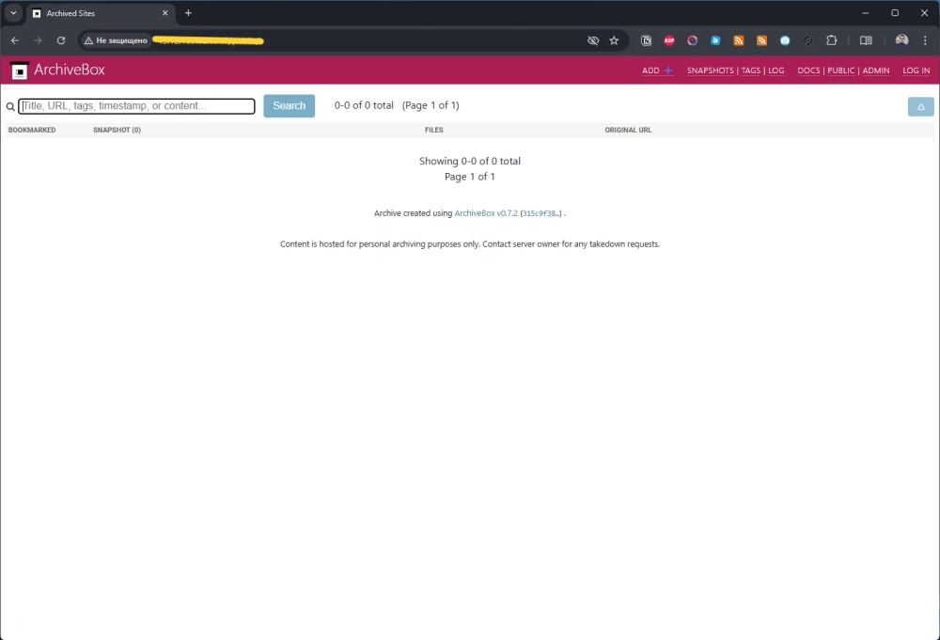Screen dimensions: 940x640
Task: Click the Title, URL, tags search input field
Action: coord(136,105)
